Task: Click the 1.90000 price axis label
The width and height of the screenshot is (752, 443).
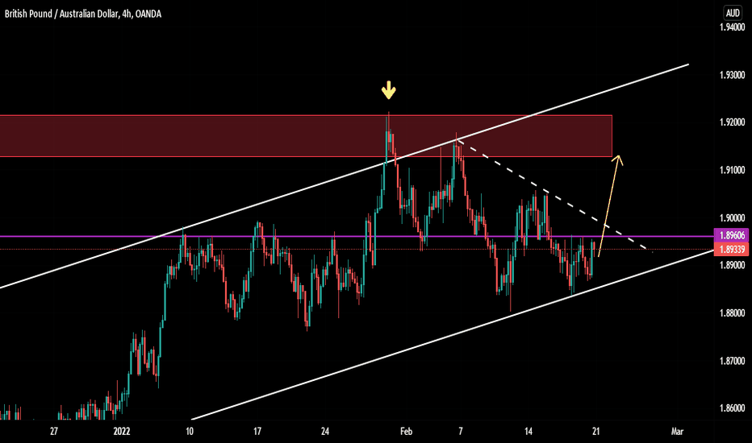Action: click(x=732, y=218)
